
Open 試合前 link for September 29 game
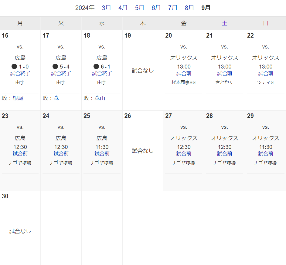pyautogui.click(x=266, y=153)
